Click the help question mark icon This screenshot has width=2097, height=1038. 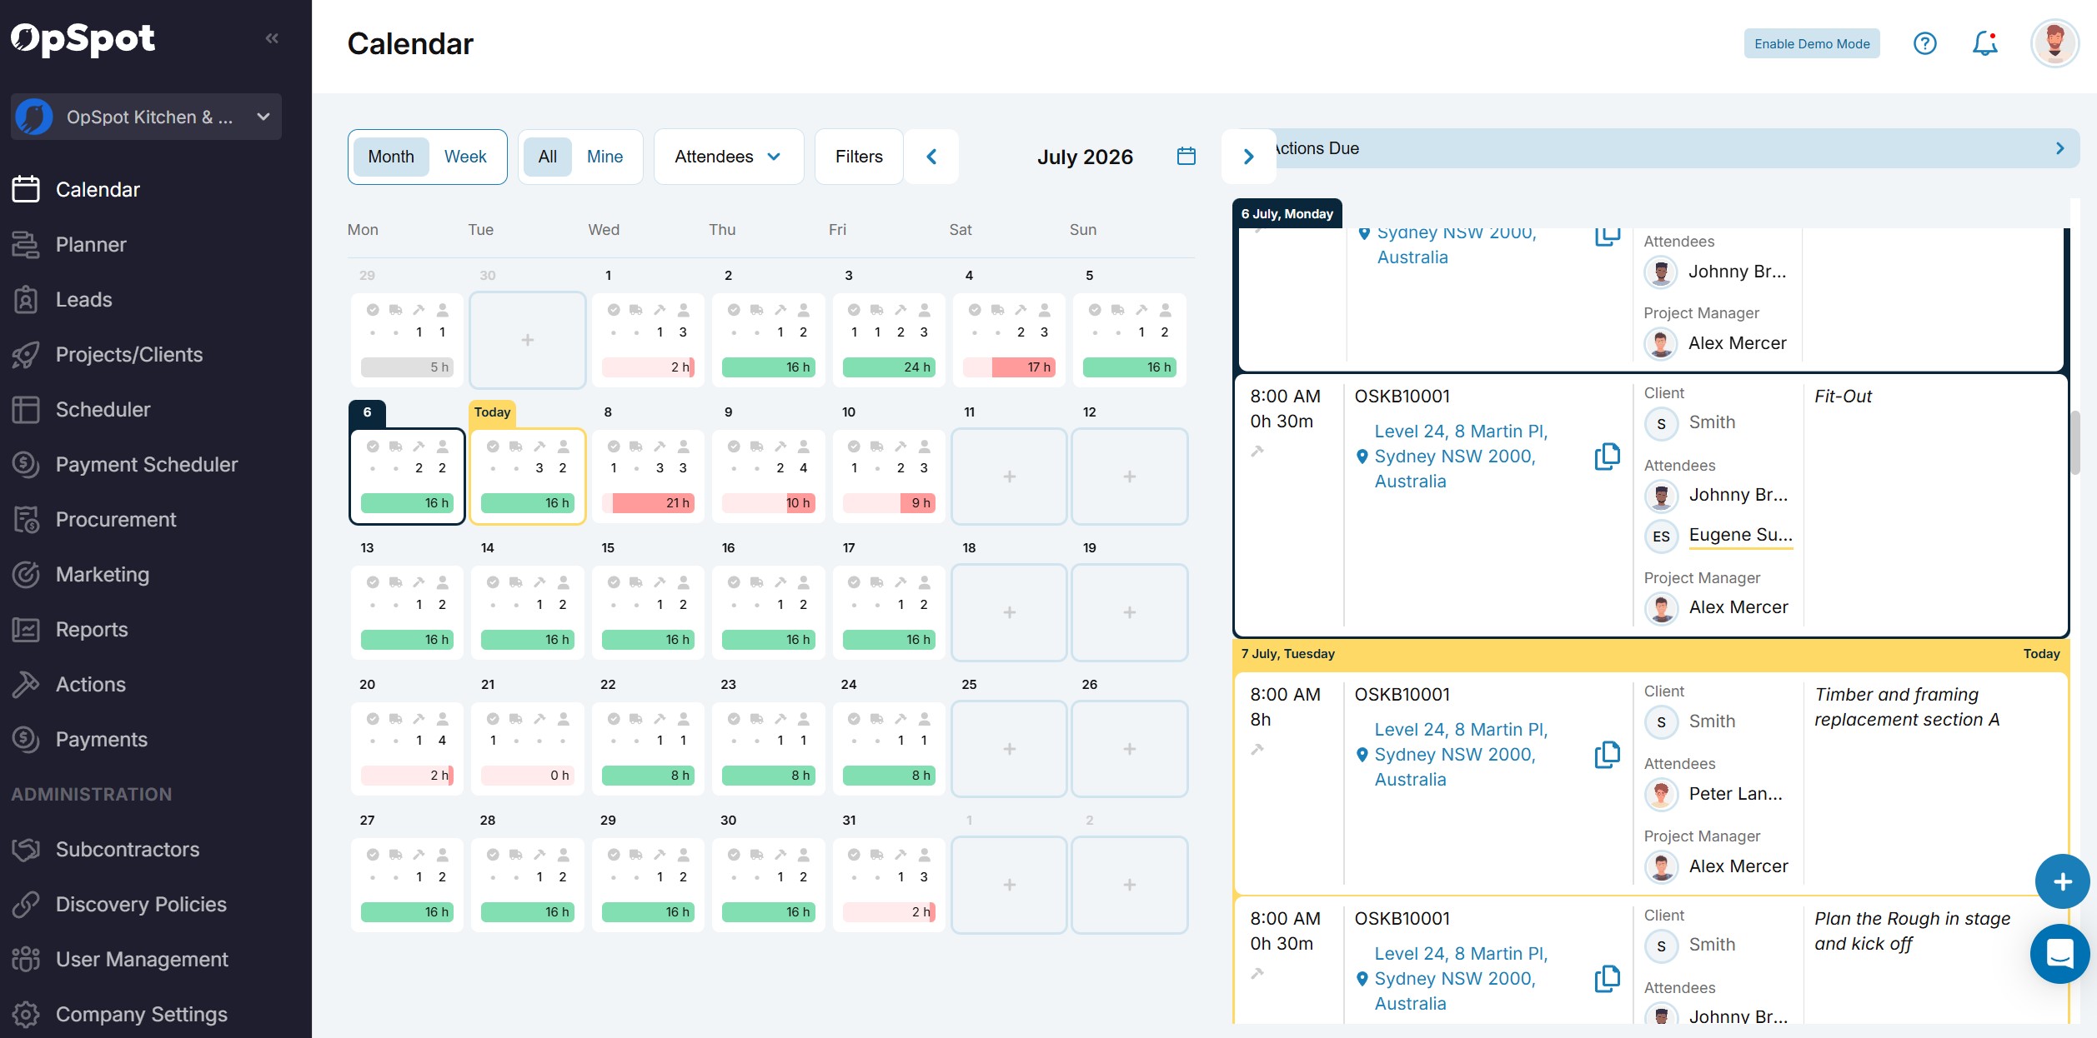(x=1924, y=43)
